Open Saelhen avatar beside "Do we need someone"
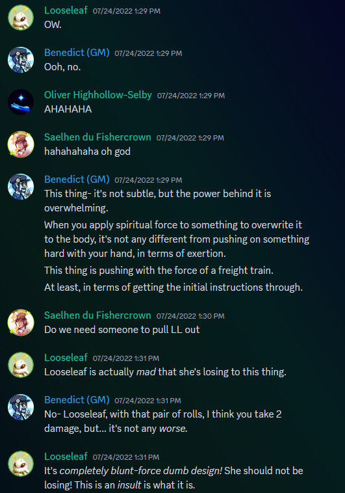The height and width of the screenshot is (493, 345). tap(21, 323)
